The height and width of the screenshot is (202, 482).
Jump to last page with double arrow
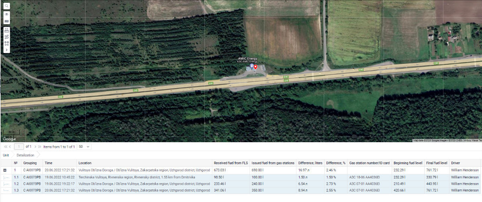coord(40,147)
